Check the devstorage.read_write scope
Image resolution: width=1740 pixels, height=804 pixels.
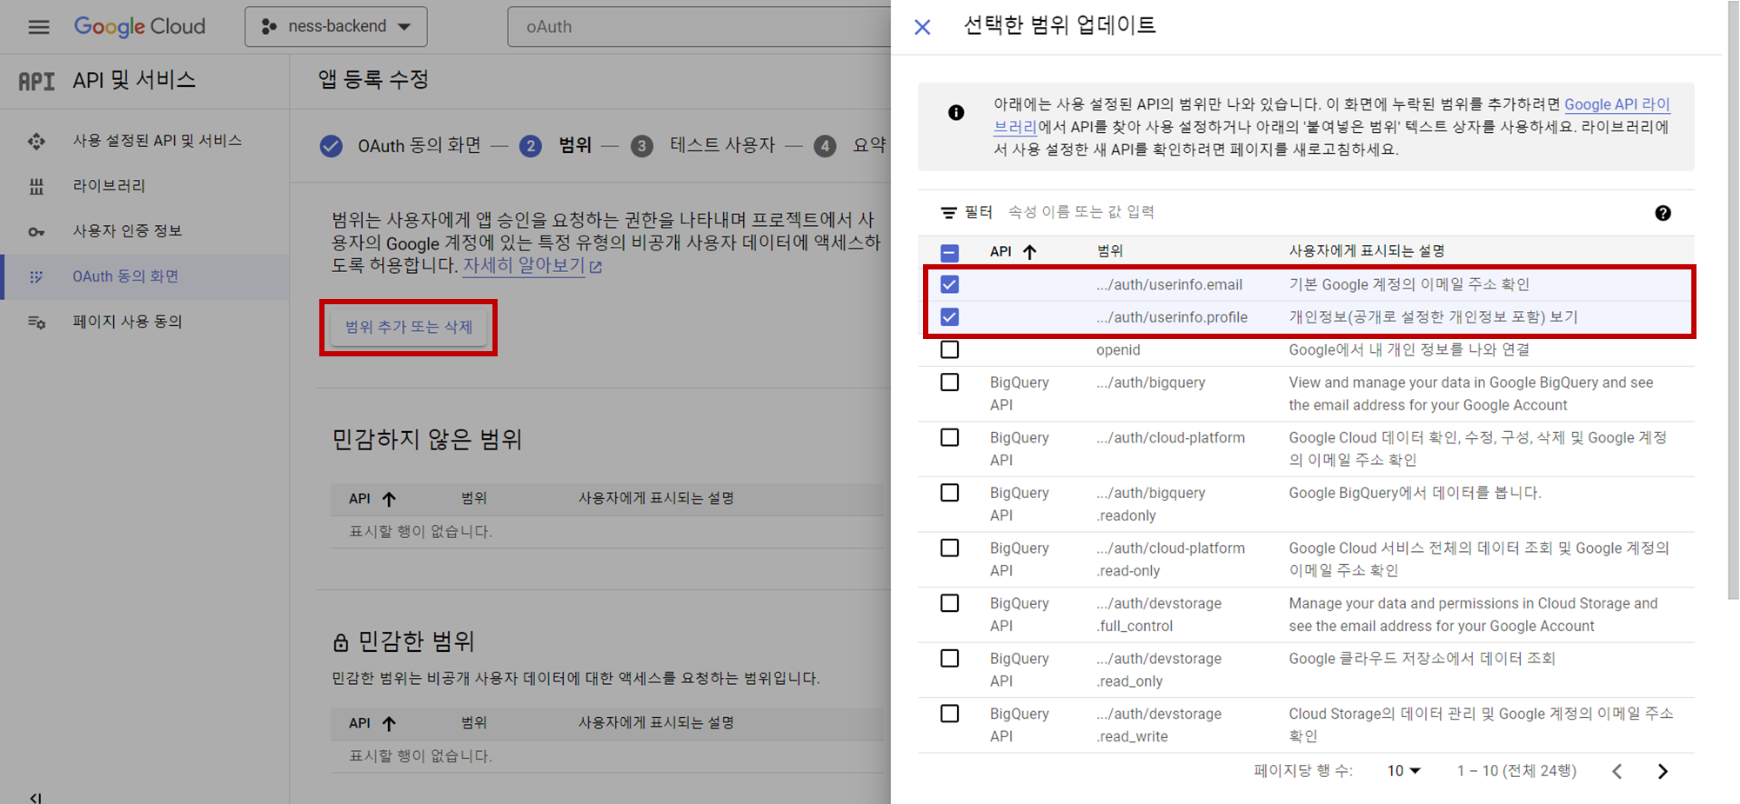click(x=949, y=714)
